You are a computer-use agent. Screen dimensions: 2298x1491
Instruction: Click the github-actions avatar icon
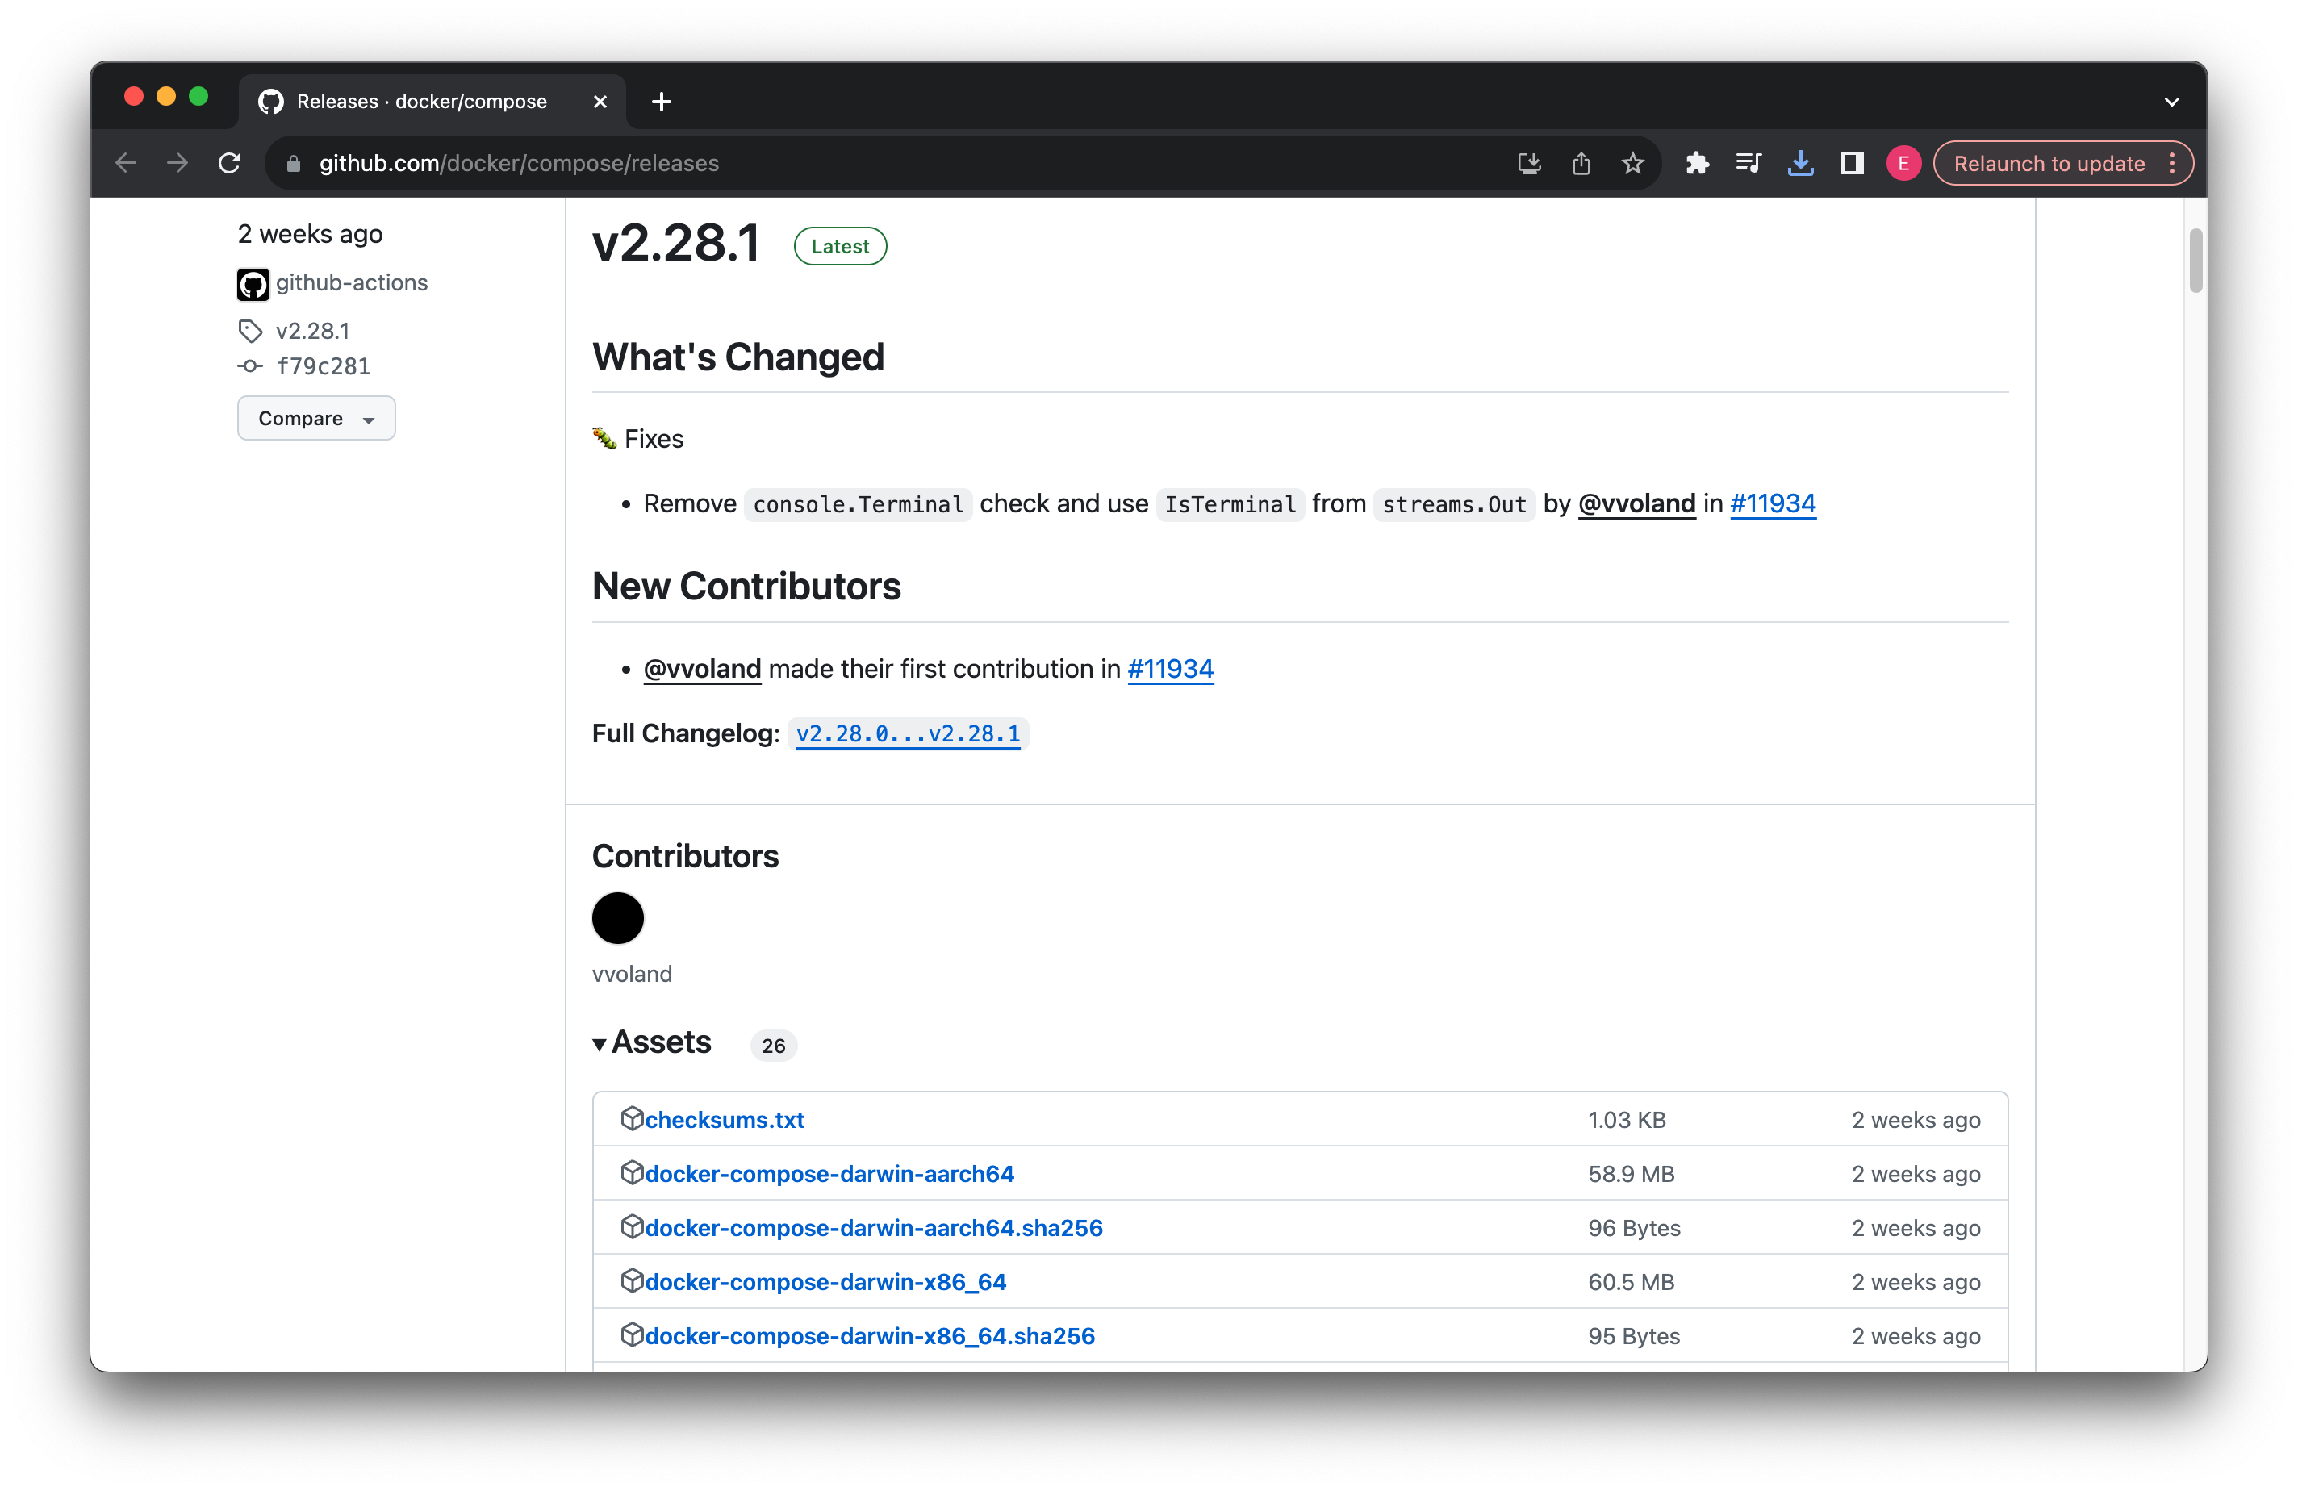253,284
